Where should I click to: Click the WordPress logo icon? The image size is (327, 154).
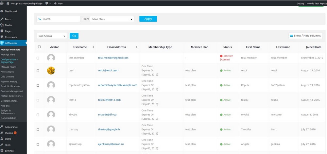tap(2, 3)
